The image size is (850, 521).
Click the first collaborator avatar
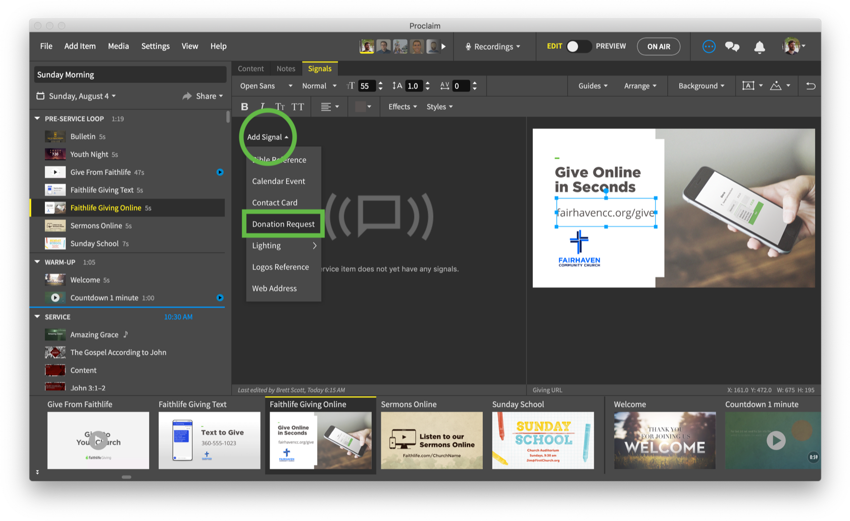pyautogui.click(x=367, y=46)
